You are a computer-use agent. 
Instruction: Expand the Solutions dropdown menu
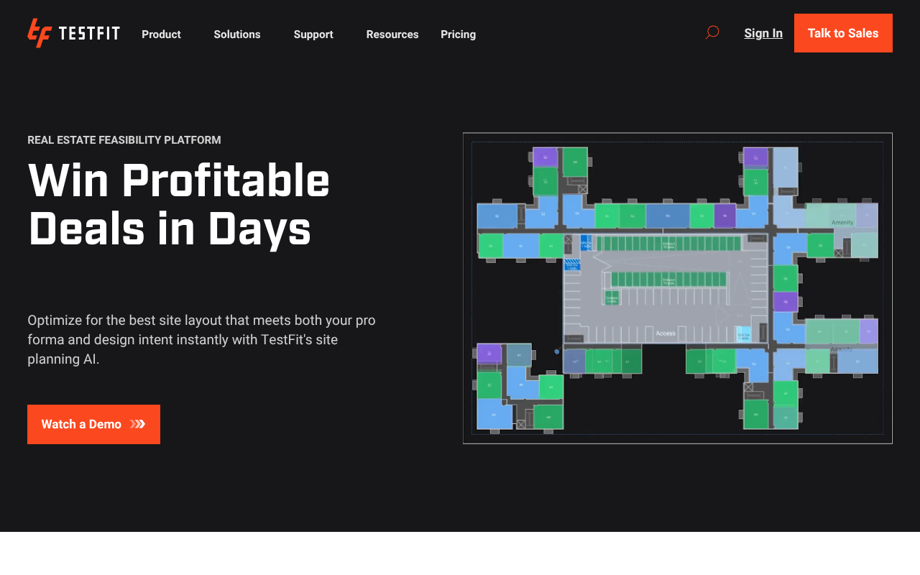coord(237,34)
